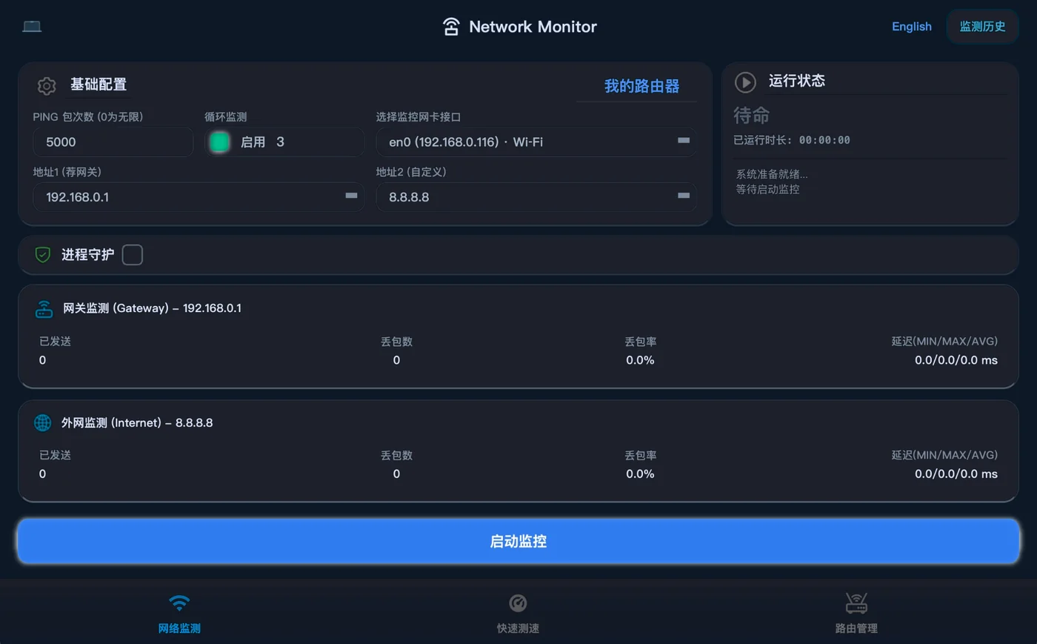Open the 路由管理 tab label
The width and height of the screenshot is (1037, 644).
click(x=856, y=628)
